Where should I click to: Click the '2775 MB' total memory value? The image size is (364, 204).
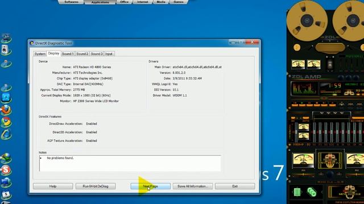coord(79,90)
